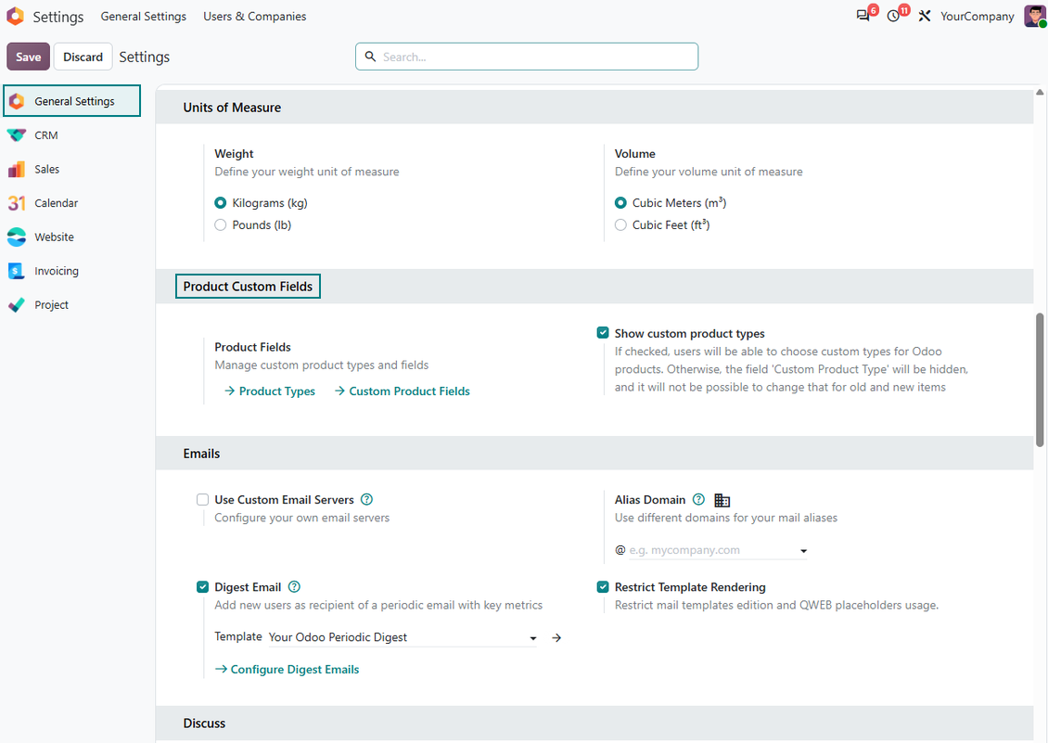The width and height of the screenshot is (1048, 743).
Task: Click the General Settings sidebar icon
Action: [17, 101]
